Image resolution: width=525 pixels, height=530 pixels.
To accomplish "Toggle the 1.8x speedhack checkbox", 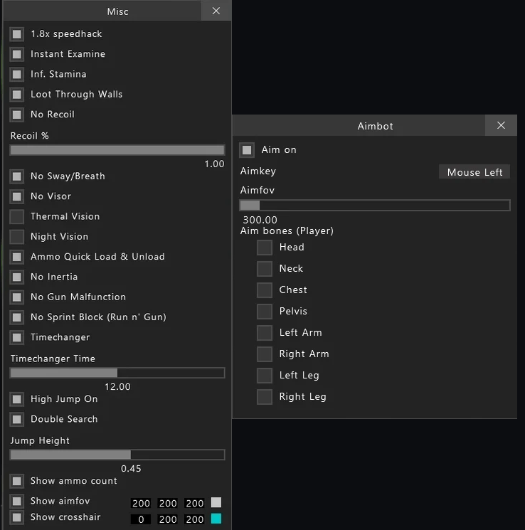I will pos(16,34).
